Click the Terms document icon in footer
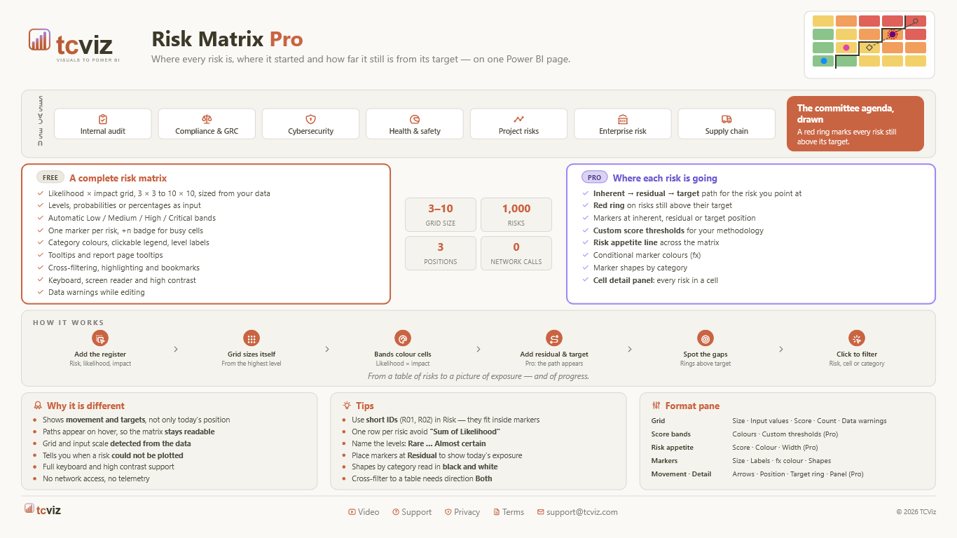 coord(497,512)
